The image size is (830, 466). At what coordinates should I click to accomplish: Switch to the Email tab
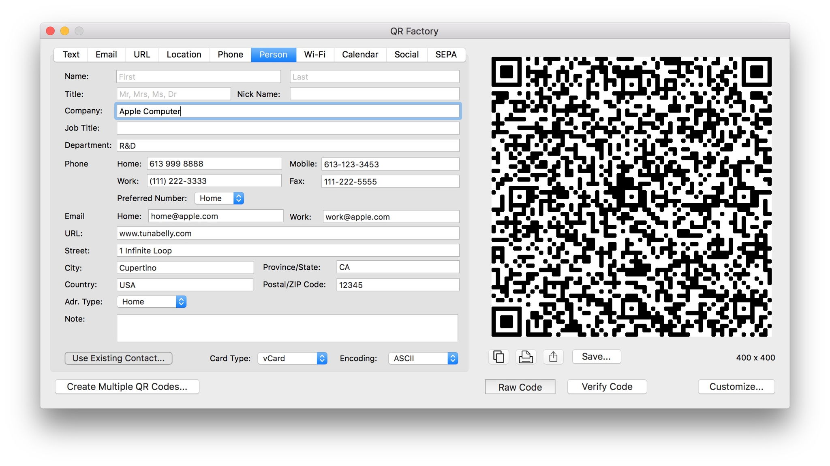point(106,55)
